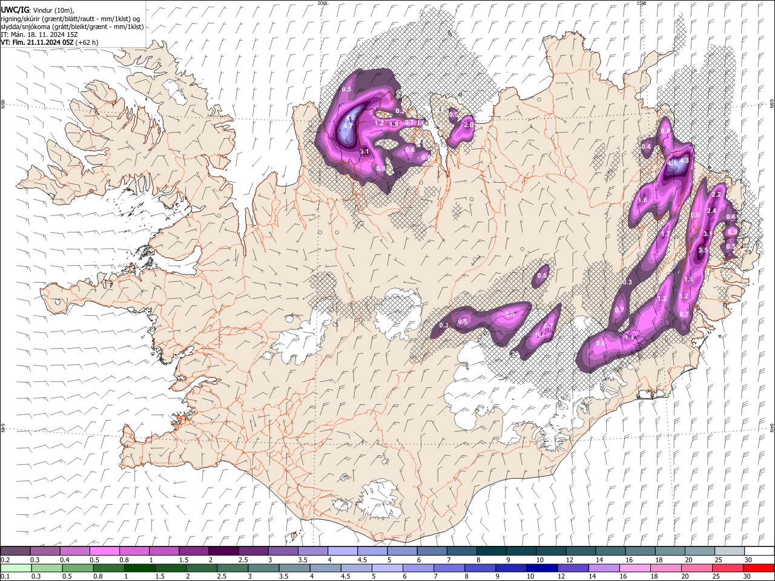Image resolution: width=775 pixels, height=581 pixels.
Task: Select the 'slydda/snjókoma' legend description line
Action: 72,27
